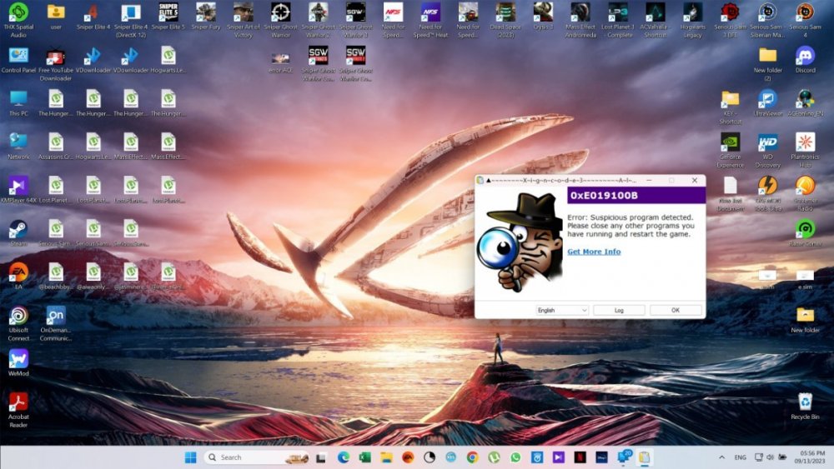834x469 pixels.
Task: Open Microsoft Edge from the taskbar
Action: 343,457
